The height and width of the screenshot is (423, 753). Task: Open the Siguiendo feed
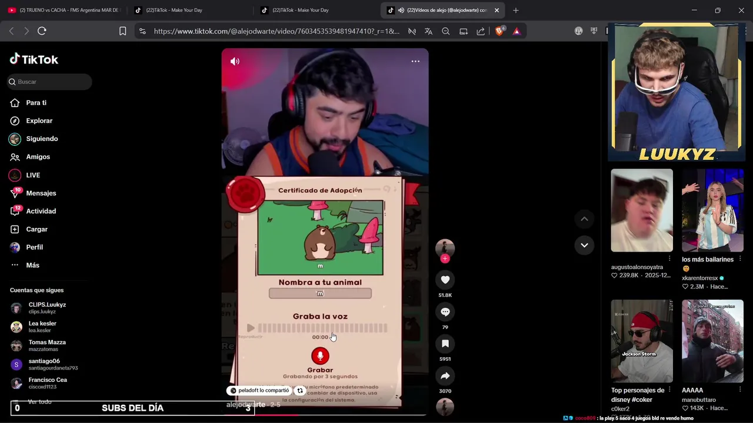(42, 139)
